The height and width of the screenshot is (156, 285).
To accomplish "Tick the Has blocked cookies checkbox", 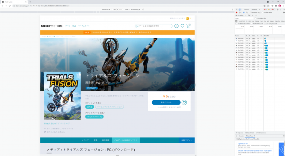I will (237, 24).
